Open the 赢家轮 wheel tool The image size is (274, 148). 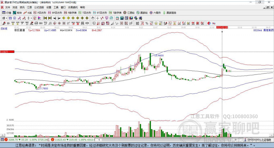click(142, 13)
